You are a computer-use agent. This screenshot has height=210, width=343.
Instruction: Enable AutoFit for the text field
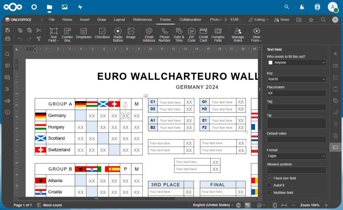[x=269, y=185]
